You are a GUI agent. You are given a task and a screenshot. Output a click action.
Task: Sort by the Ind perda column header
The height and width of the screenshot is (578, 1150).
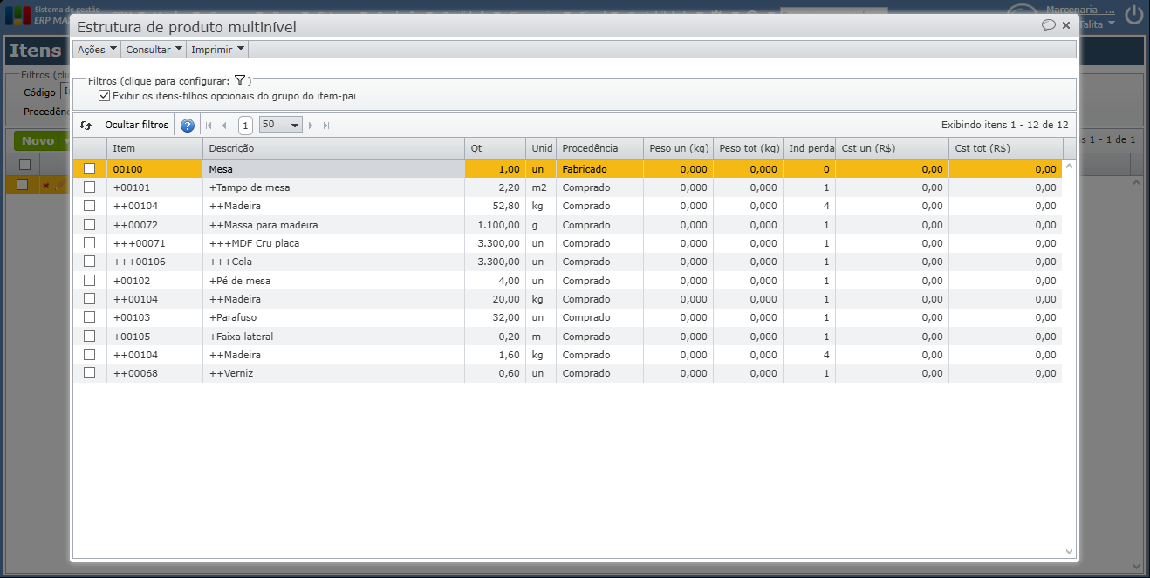(809, 148)
